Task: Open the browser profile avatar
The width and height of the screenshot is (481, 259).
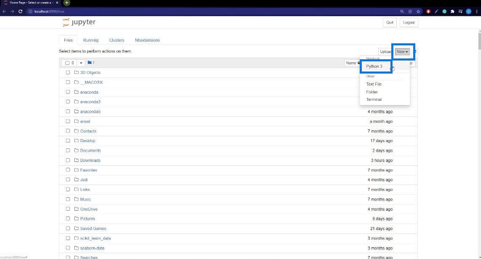Action: [468, 11]
